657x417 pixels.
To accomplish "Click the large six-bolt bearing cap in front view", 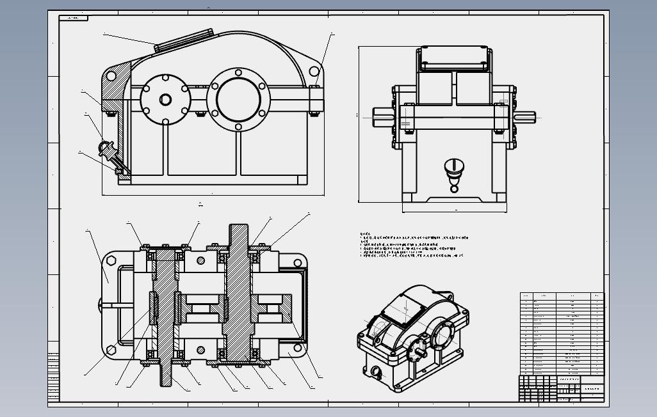I will click(238, 99).
